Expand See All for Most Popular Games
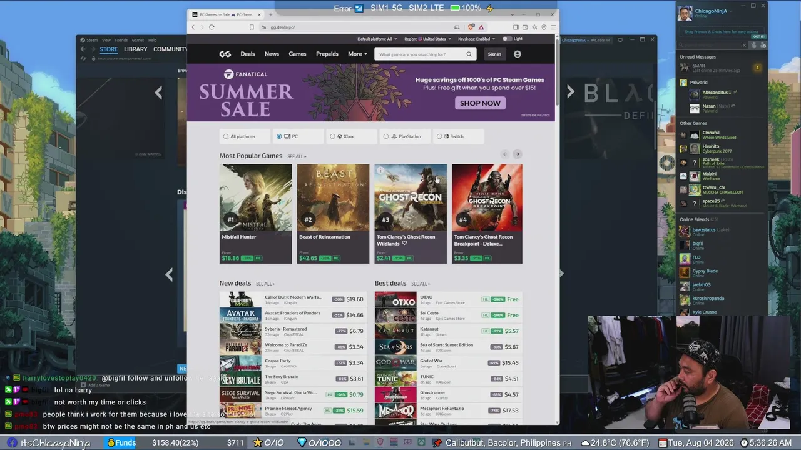 coord(297,156)
